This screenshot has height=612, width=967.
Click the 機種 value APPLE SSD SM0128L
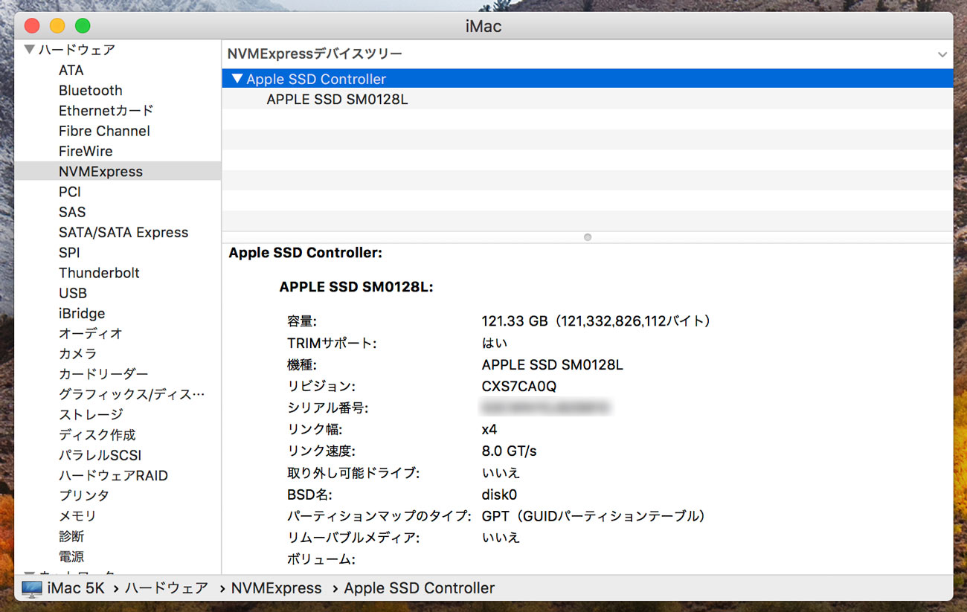point(553,365)
